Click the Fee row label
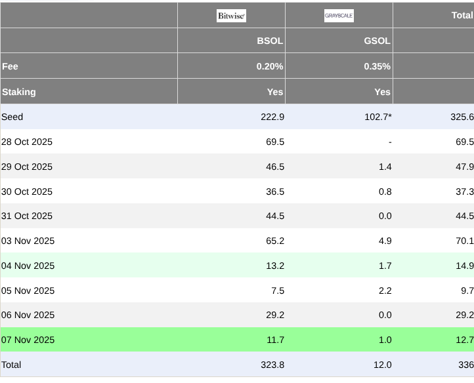Viewport: 474px width, 383px height. (10, 66)
